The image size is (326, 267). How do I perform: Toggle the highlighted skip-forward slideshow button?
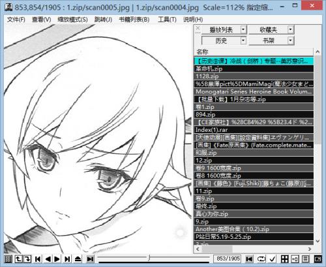(x=90, y=259)
